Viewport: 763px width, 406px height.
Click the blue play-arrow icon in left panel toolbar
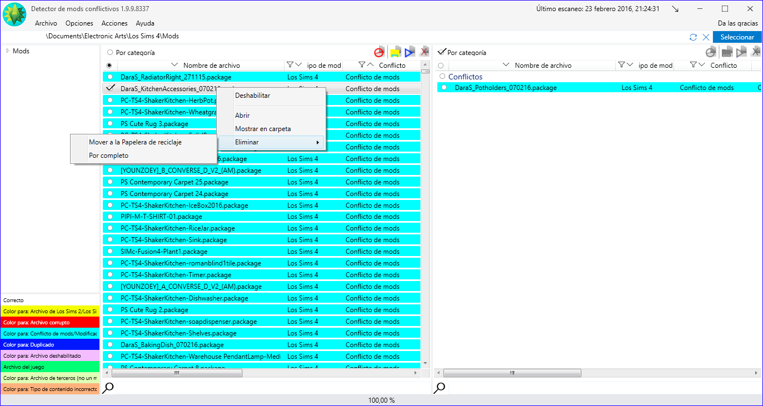pos(410,52)
